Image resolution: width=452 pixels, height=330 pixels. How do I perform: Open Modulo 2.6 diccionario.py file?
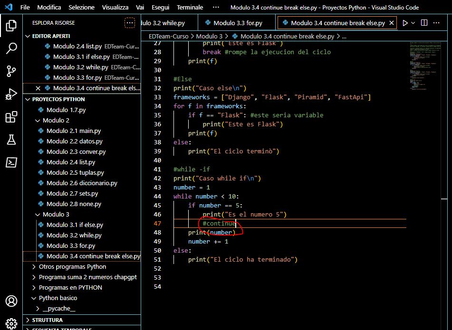82,183
